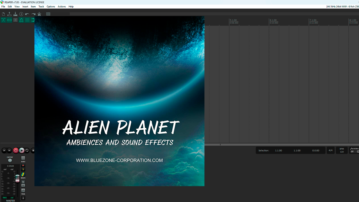Click the New Project icon

(x=3, y=14)
